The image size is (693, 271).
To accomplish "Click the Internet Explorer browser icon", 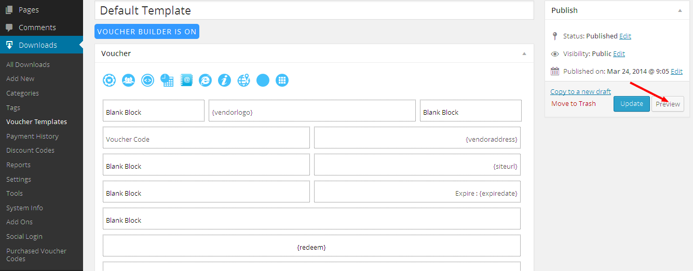I will point(206,80).
